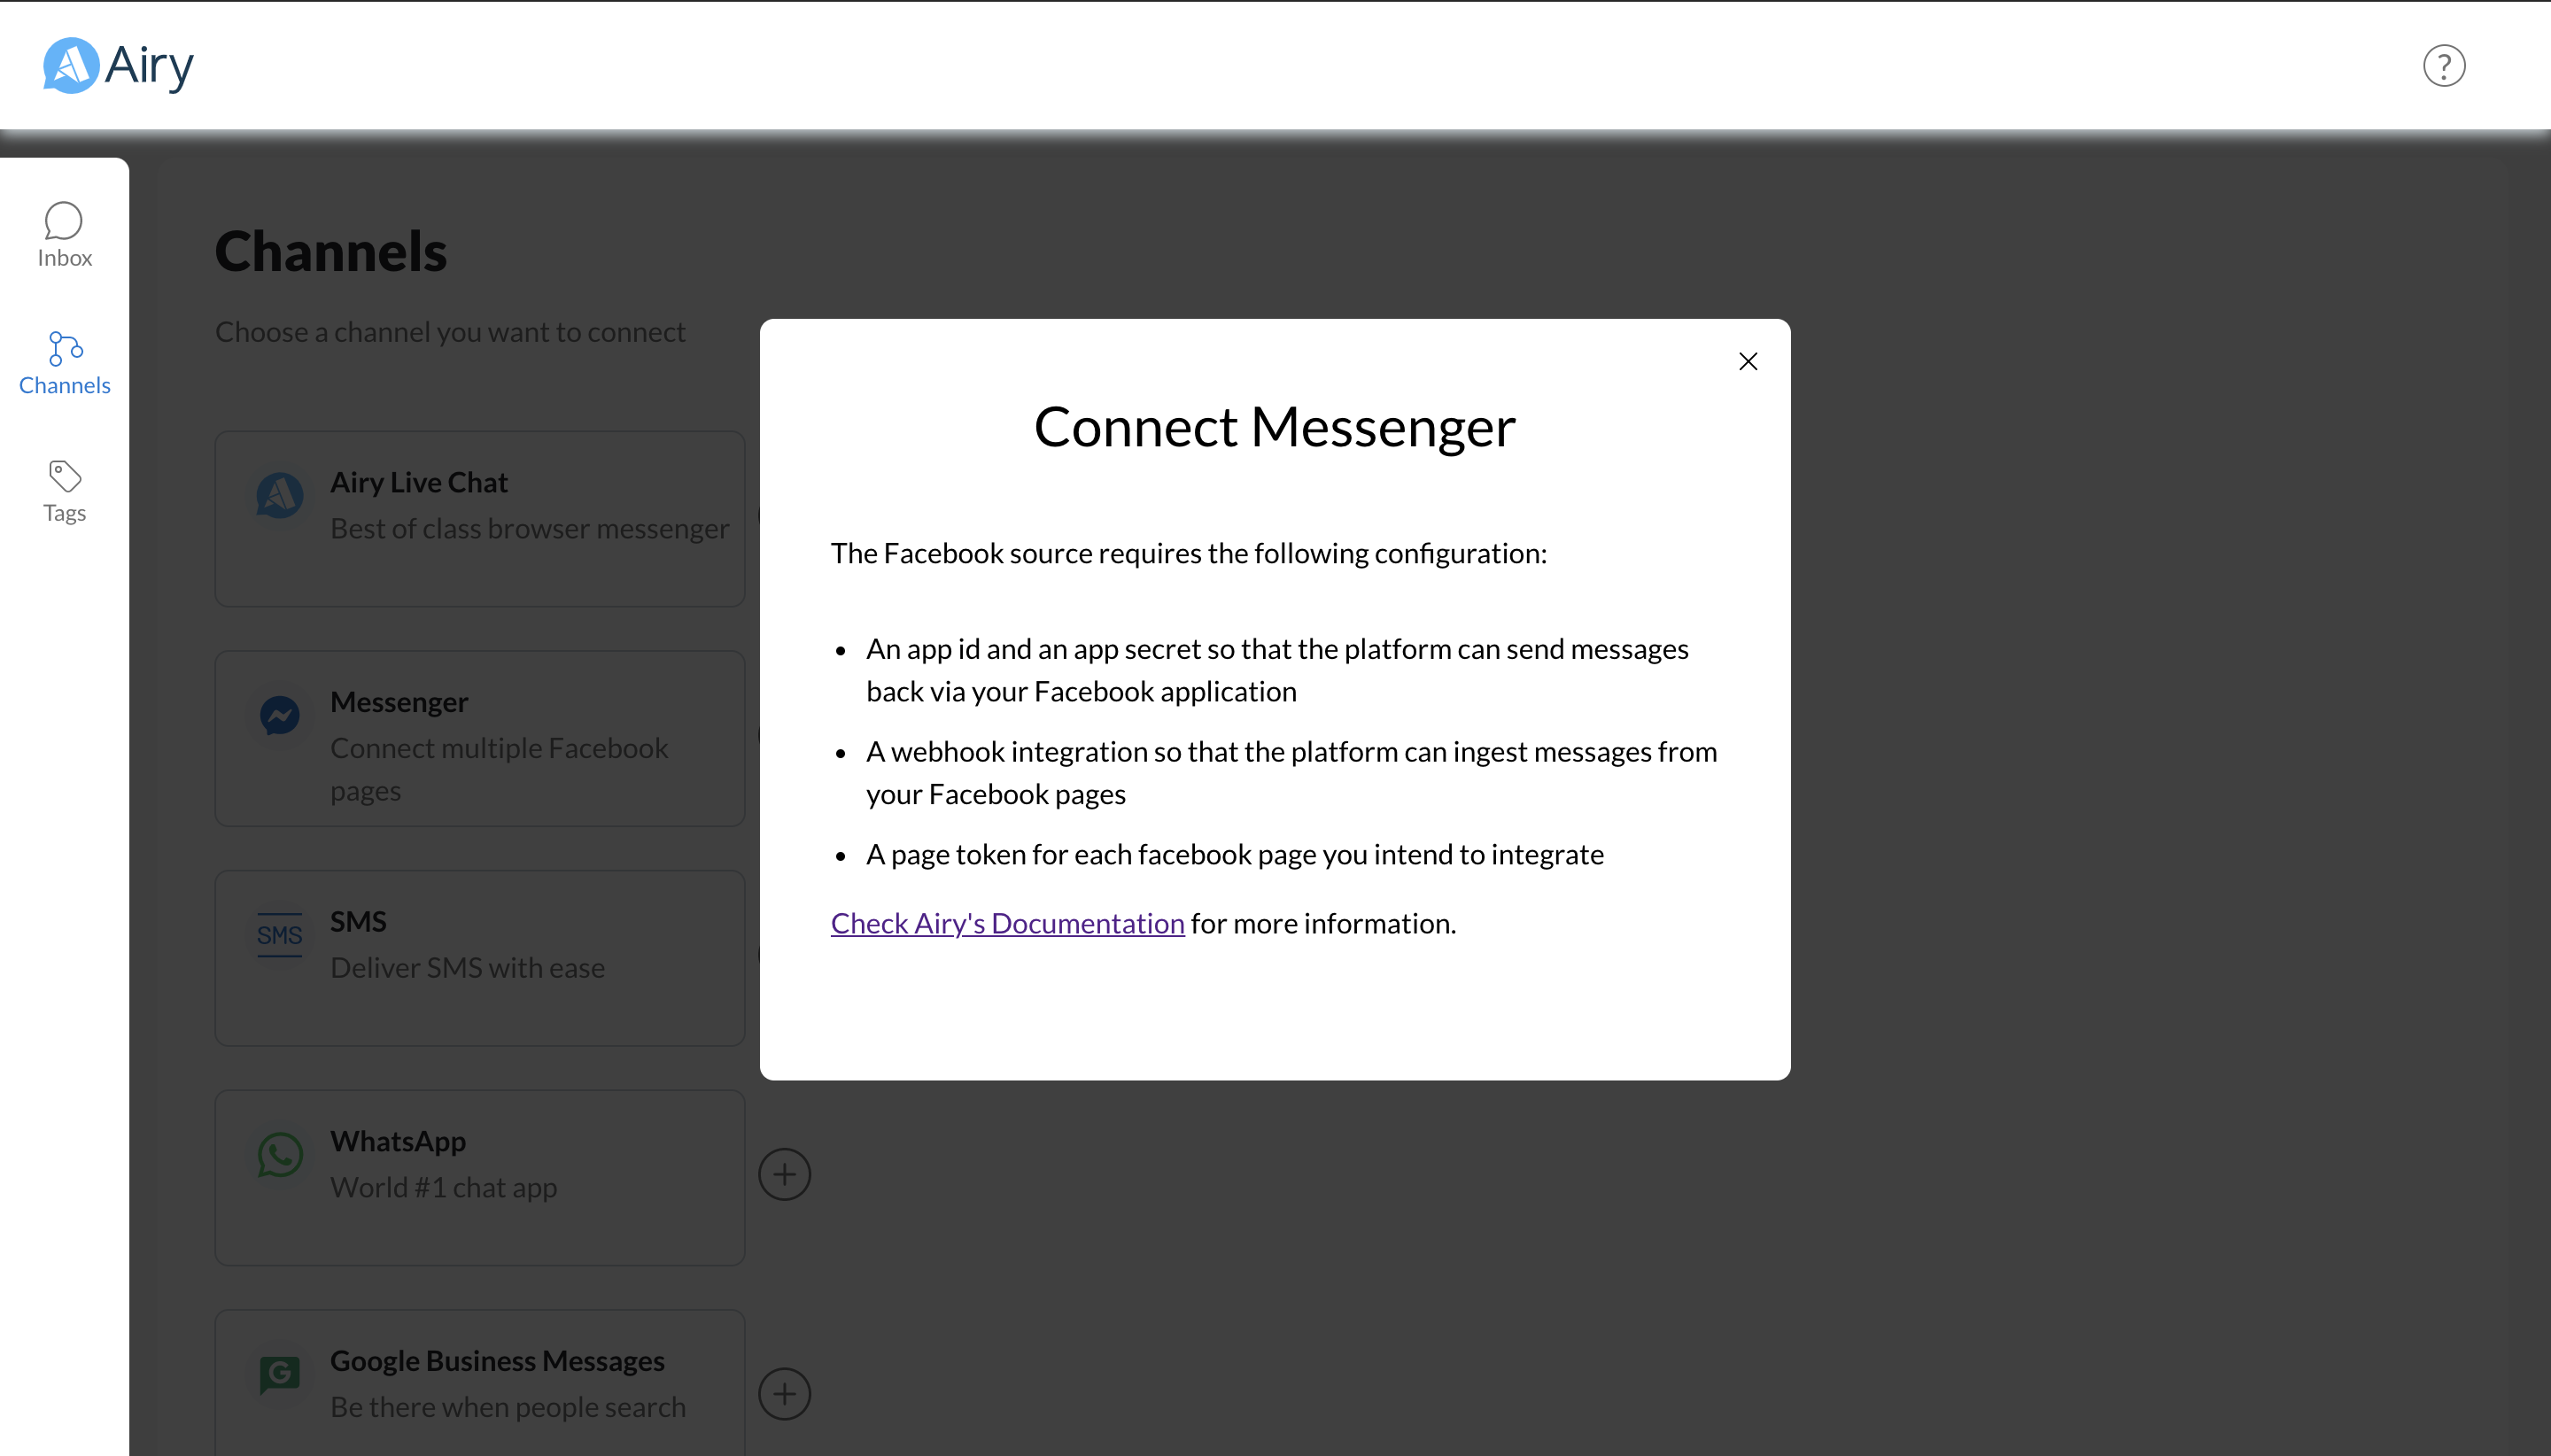Select the SMS channel card
Image resolution: width=2551 pixels, height=1456 pixels.
click(x=479, y=957)
